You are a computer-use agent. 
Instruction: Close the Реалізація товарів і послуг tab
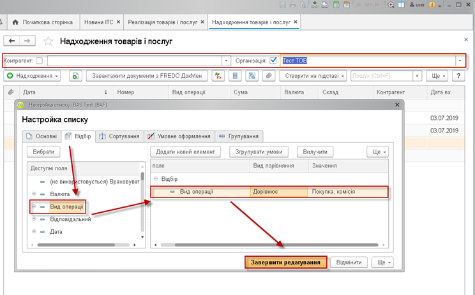coord(203,22)
